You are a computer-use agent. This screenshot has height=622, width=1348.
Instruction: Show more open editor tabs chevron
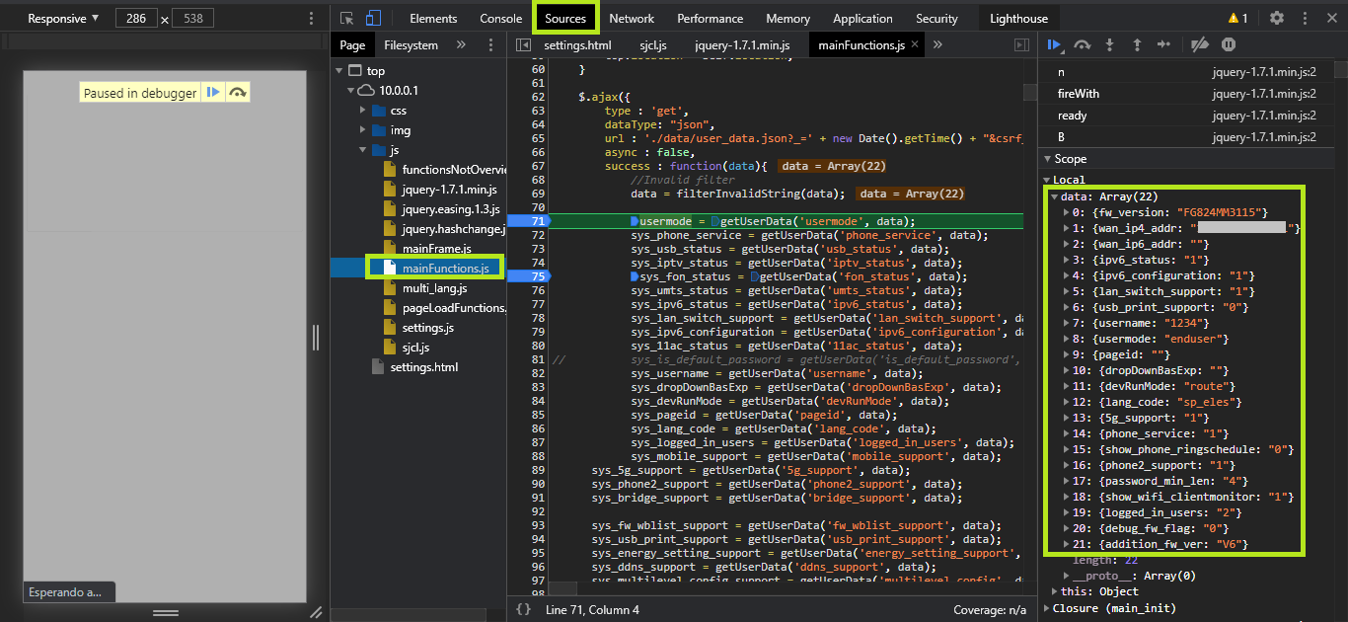coord(937,45)
